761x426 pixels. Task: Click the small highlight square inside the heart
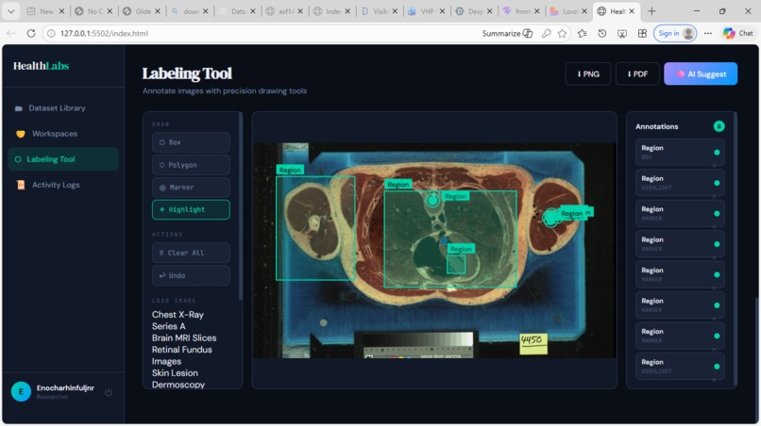tap(456, 265)
